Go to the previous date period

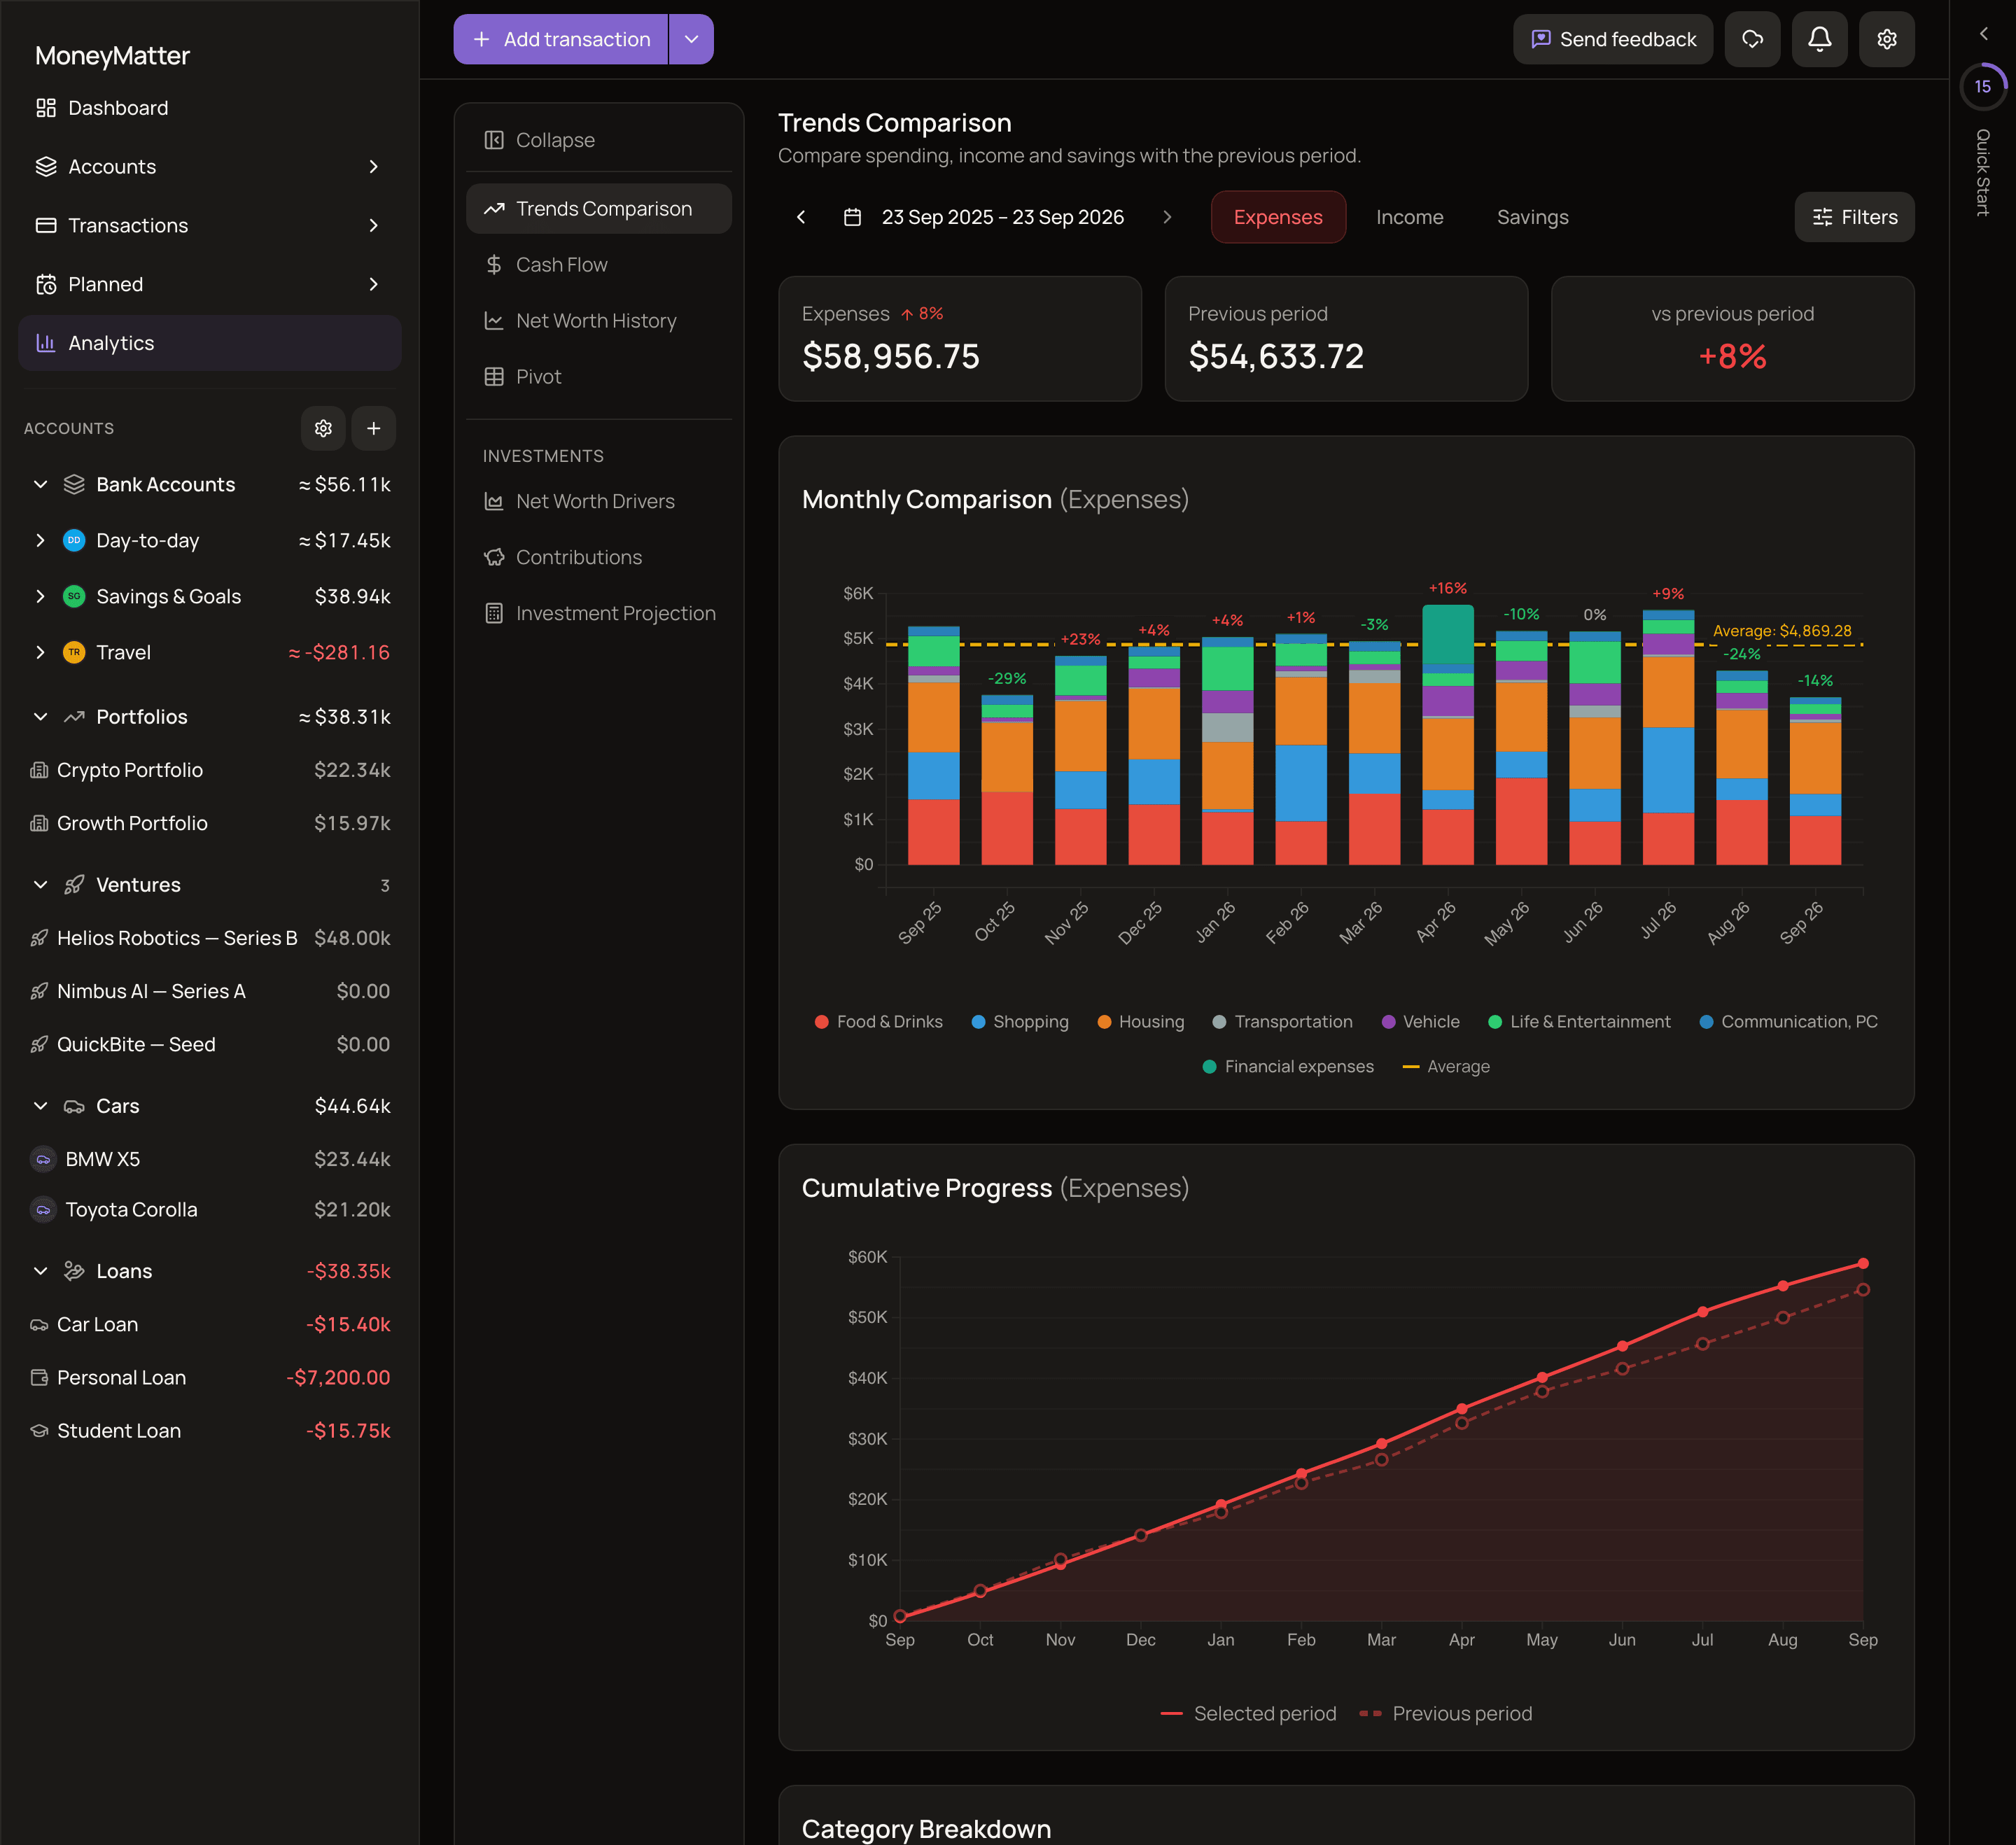801,217
